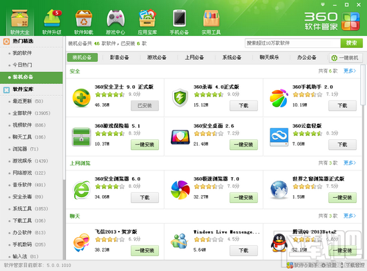Click the software search input field
Viewport: 367px width, 271px height.
[x=292, y=43]
